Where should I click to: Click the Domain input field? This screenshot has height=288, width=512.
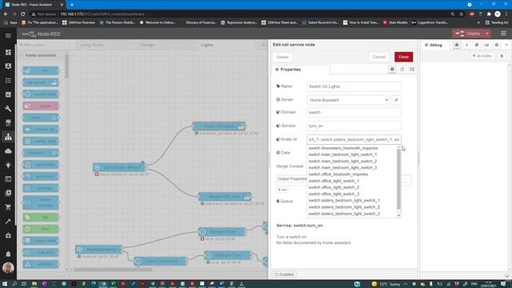(x=354, y=112)
